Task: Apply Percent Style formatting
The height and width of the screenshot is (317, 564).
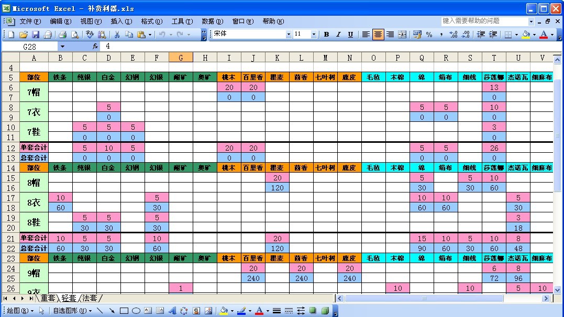Action: [x=428, y=34]
